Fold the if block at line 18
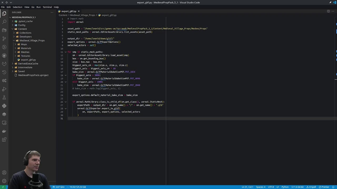 pyautogui.click(x=66, y=75)
